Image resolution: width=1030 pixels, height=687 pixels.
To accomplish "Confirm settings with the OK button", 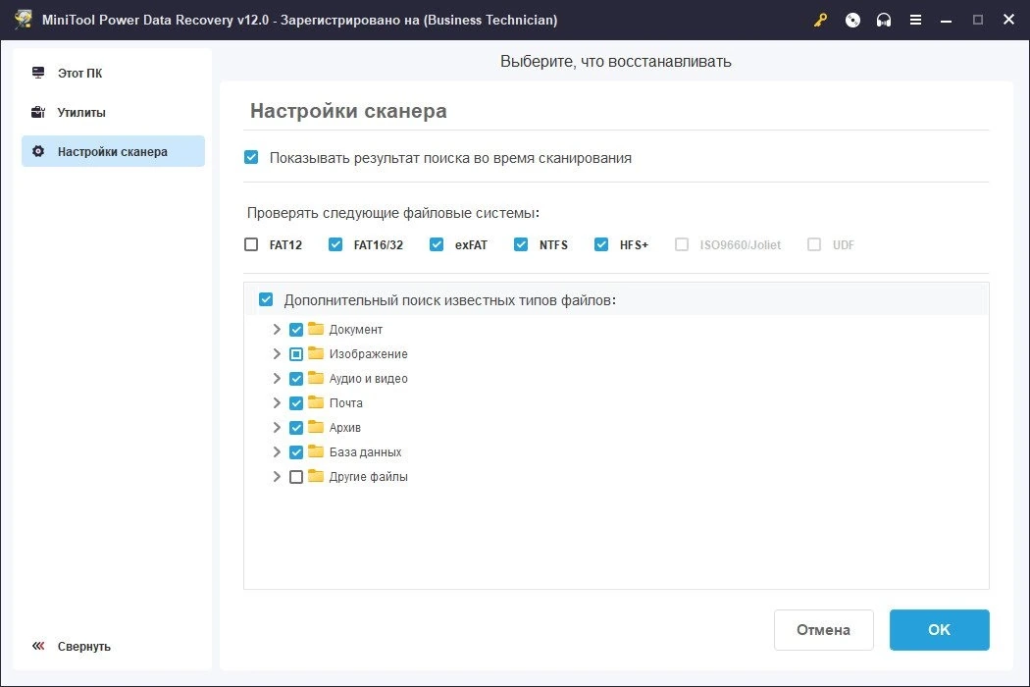I will [x=940, y=630].
